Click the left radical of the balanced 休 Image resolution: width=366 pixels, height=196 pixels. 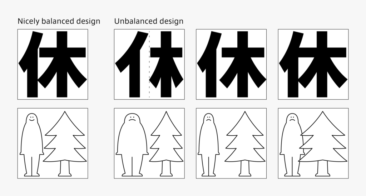pos(31,64)
